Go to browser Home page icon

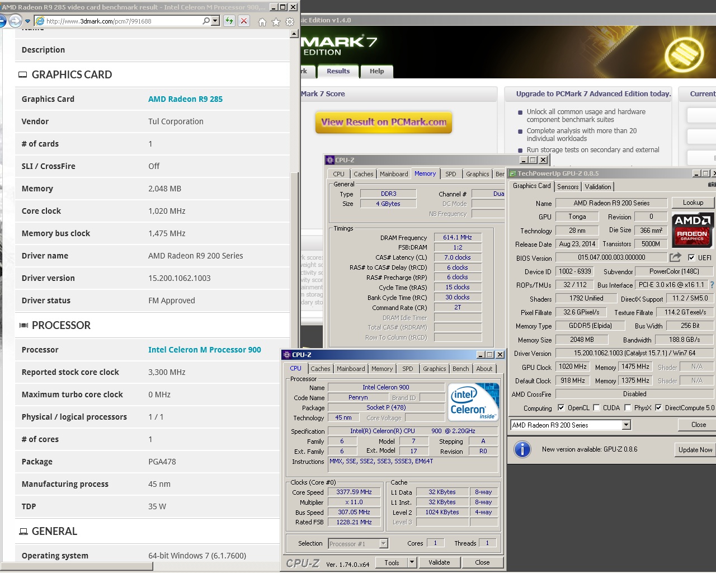[262, 22]
